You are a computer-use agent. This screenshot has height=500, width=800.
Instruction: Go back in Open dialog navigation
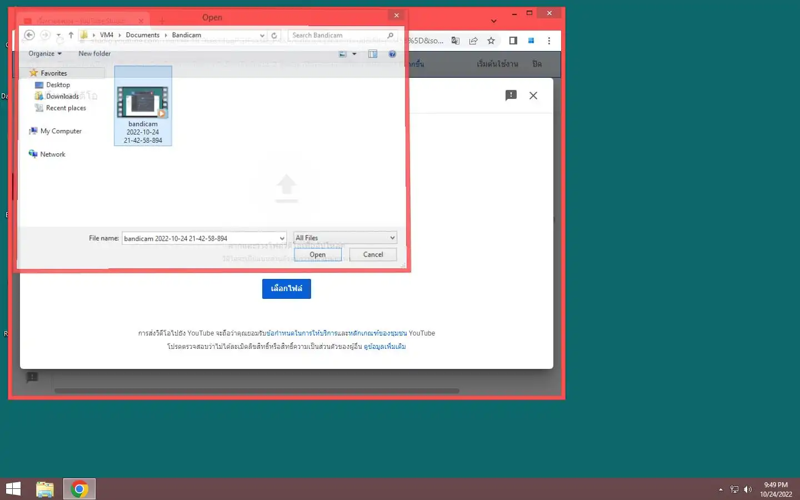pyautogui.click(x=29, y=35)
